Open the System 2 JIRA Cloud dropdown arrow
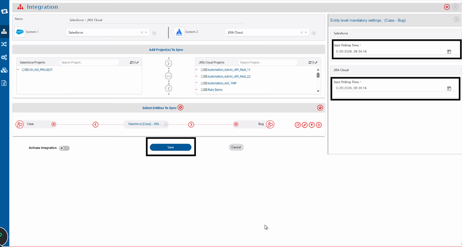Screen dimensions: 462x247 pyautogui.click(x=306, y=32)
